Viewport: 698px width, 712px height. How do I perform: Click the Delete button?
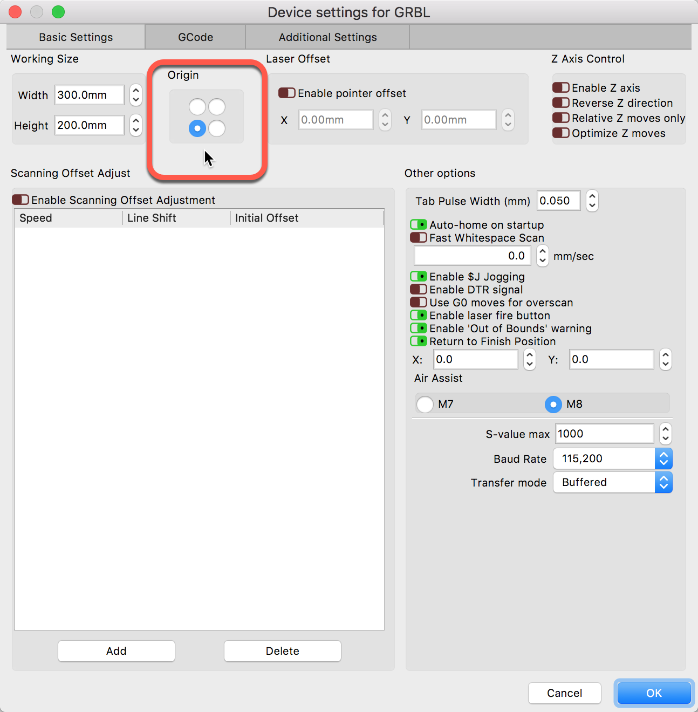283,651
